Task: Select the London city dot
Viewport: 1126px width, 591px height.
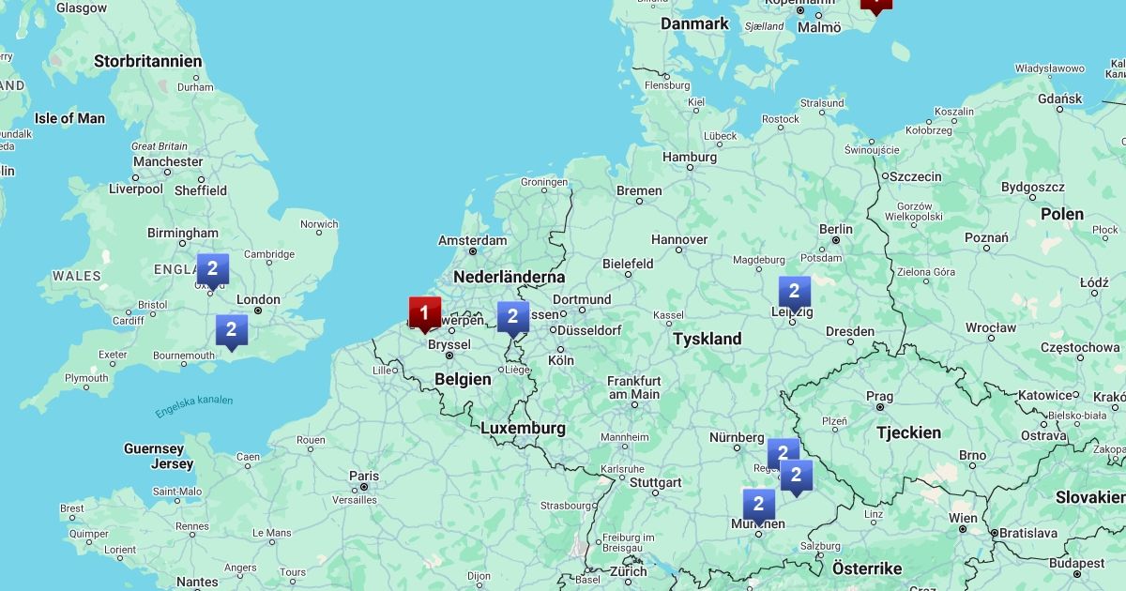Action: (258, 311)
